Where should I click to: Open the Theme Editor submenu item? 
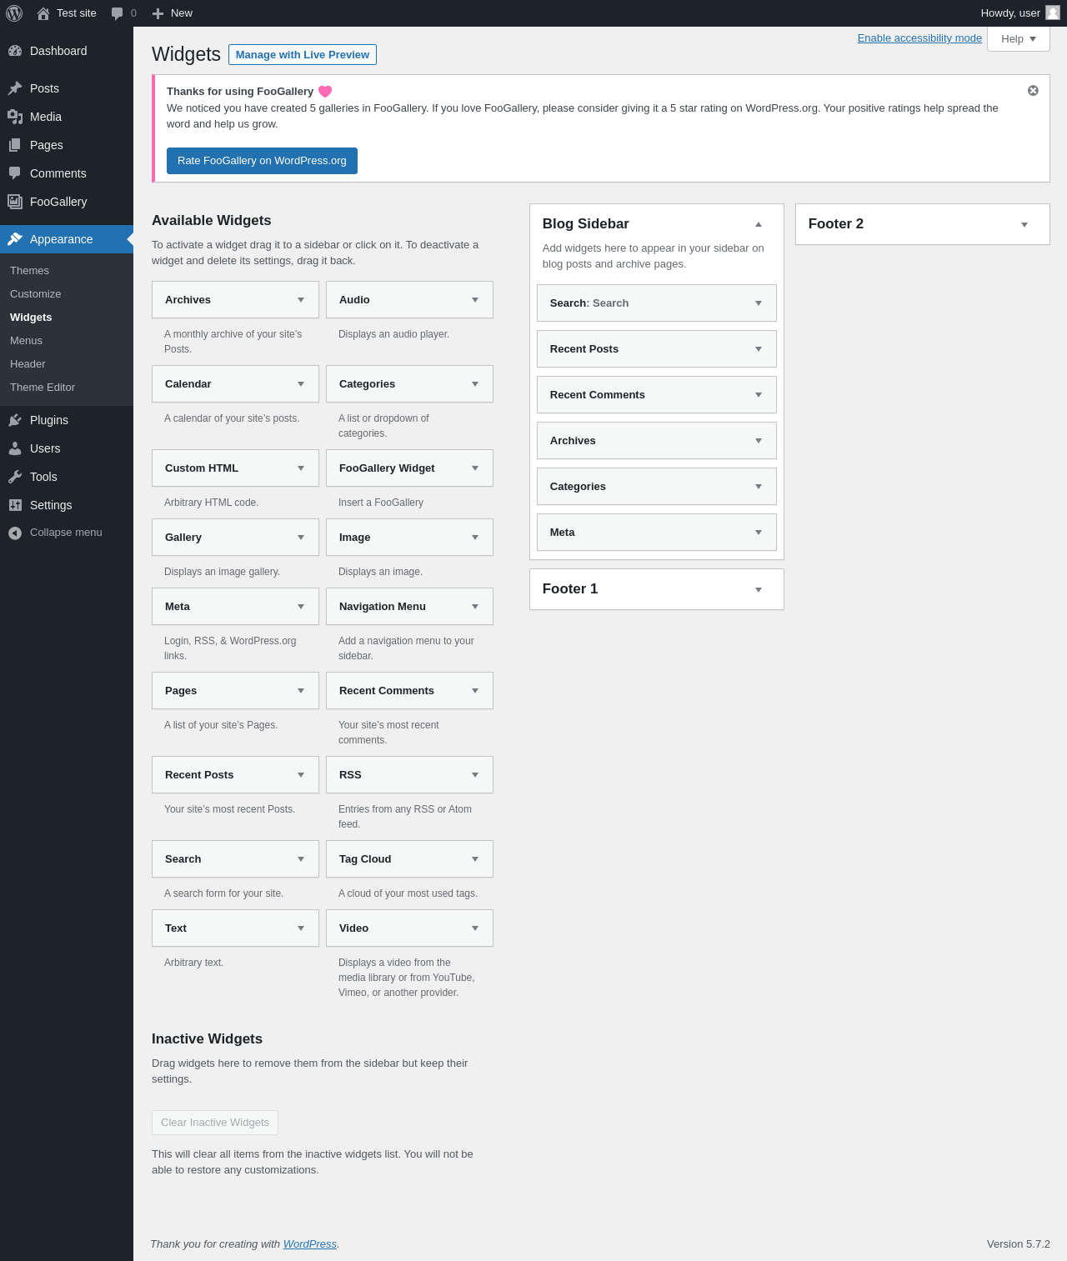[43, 388]
